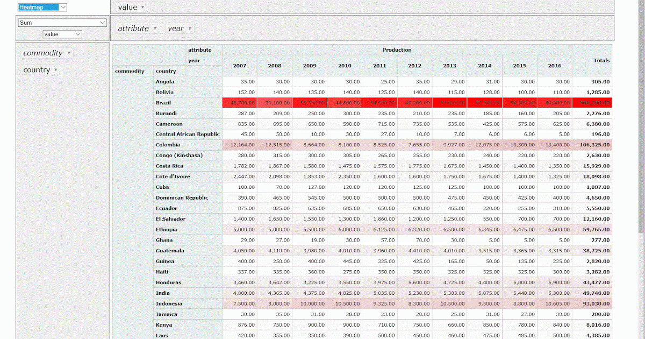This screenshot has height=339, width=645.
Task: Click the Totals column header
Action: point(601,60)
